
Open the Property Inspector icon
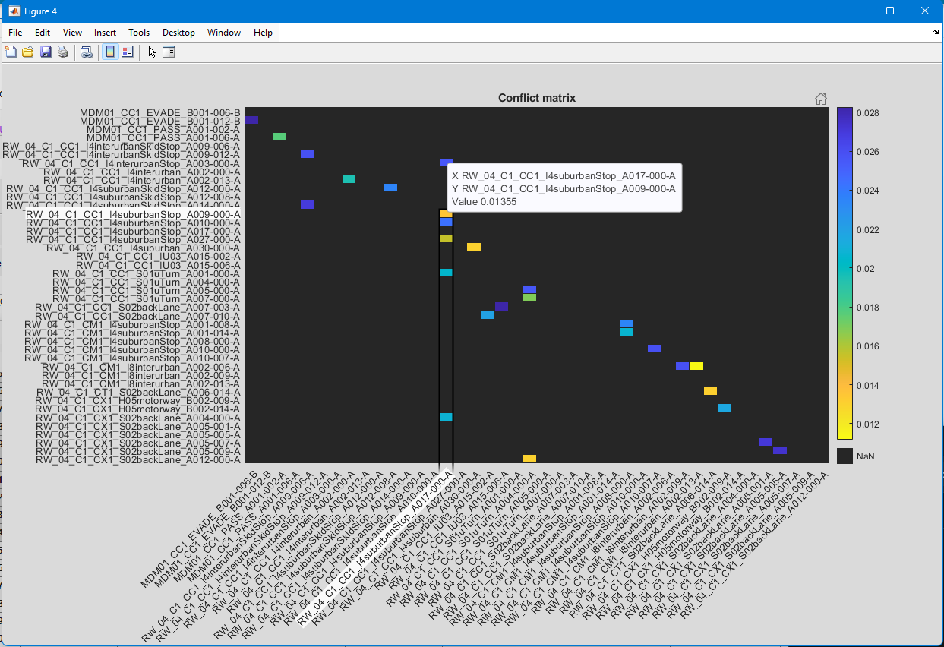169,52
